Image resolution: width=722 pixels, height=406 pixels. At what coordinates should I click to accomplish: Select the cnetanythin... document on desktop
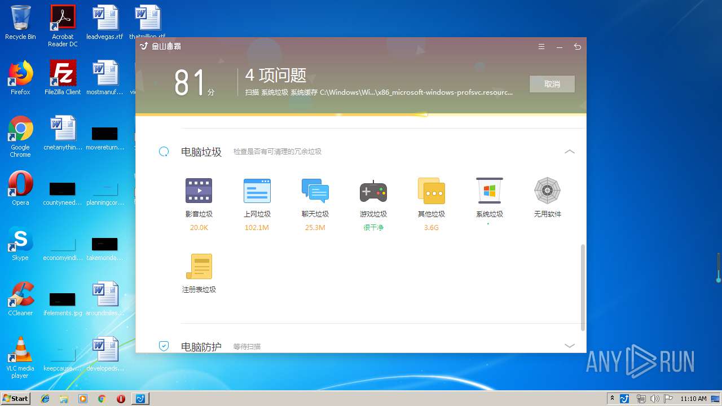click(63, 133)
